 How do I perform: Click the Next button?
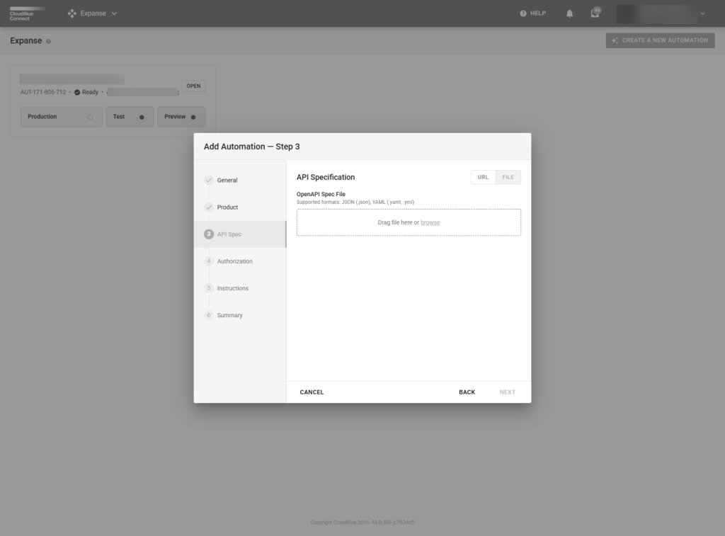tap(507, 392)
